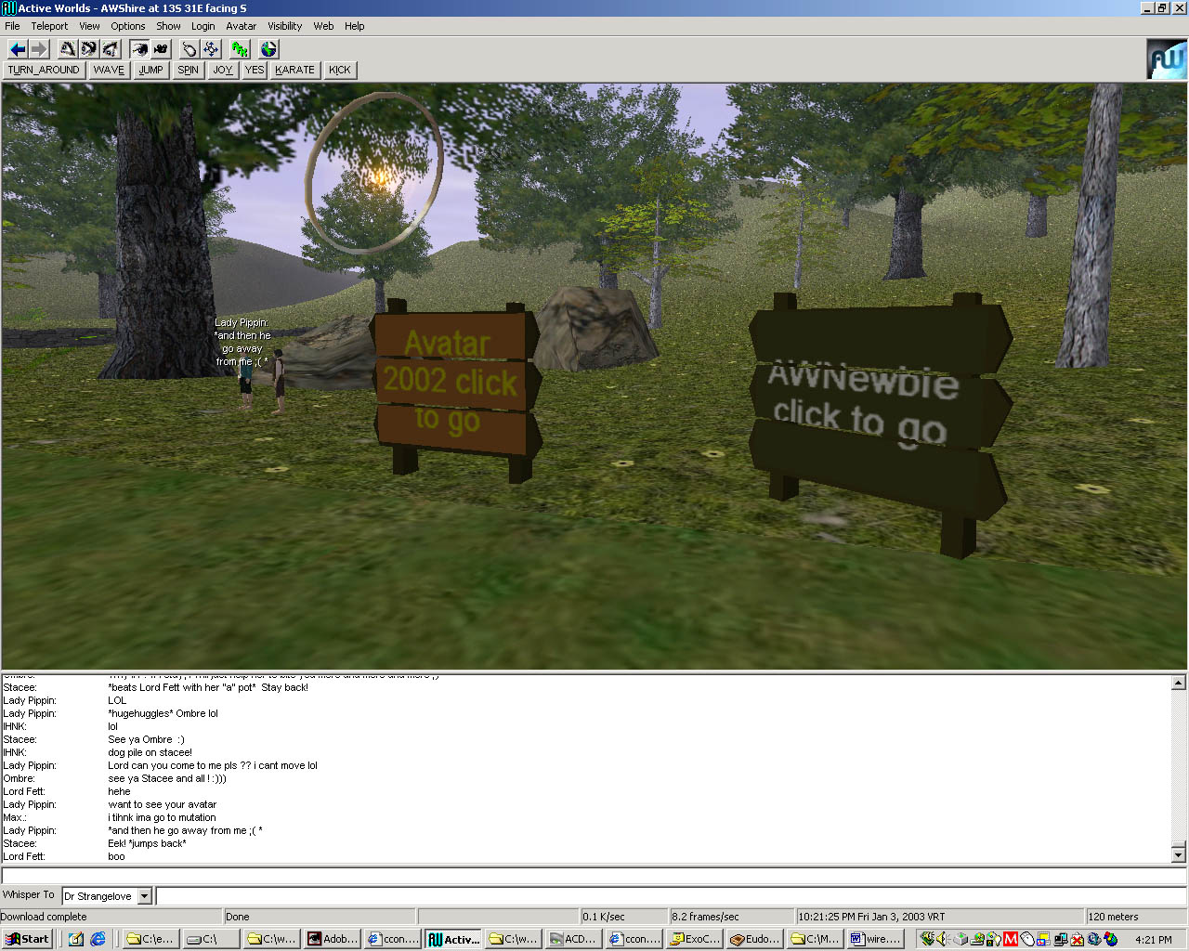Toggle mouse mode with the mouse icon
Screen dimensions: 1189x951
pos(189,49)
